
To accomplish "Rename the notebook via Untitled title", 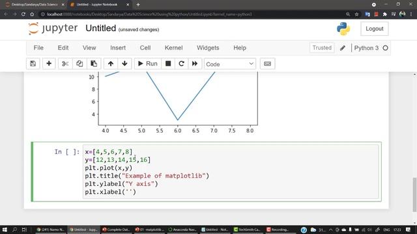I will pos(101,28).
